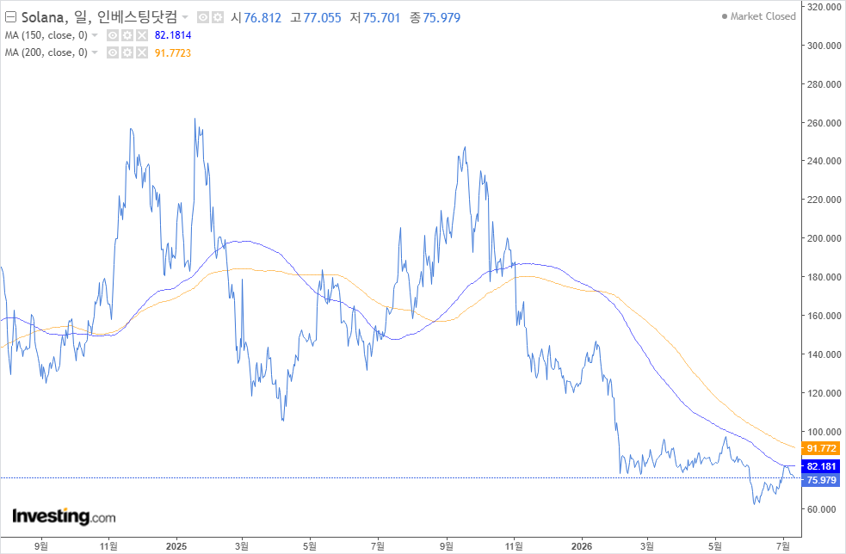Click the blue 82.181 price axis label
The width and height of the screenshot is (846, 554).
821,466
